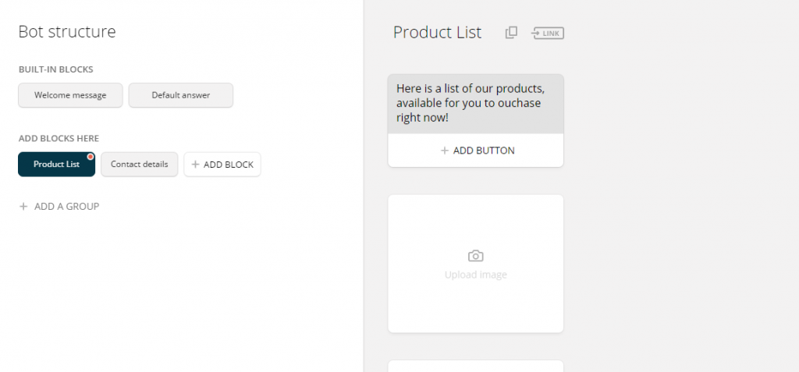799x372 pixels.
Task: Click the Bot structure heading
Action: click(67, 32)
